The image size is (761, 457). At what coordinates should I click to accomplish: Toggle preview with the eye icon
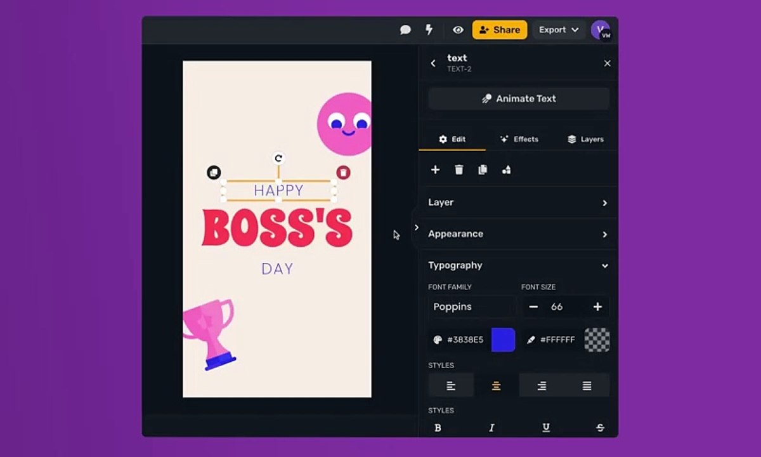click(x=458, y=30)
